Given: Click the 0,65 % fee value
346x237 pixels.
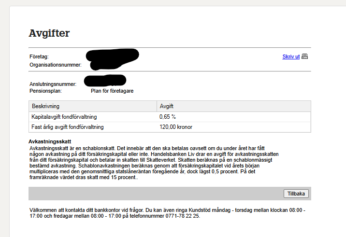Looking at the screenshot, I should (167, 117).
